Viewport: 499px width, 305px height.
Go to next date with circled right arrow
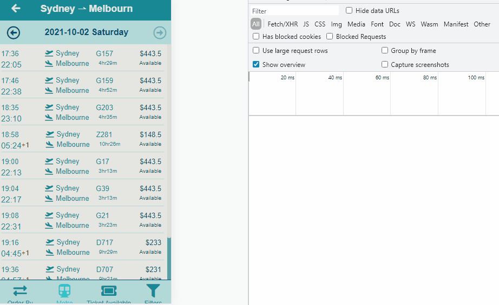pyautogui.click(x=160, y=33)
